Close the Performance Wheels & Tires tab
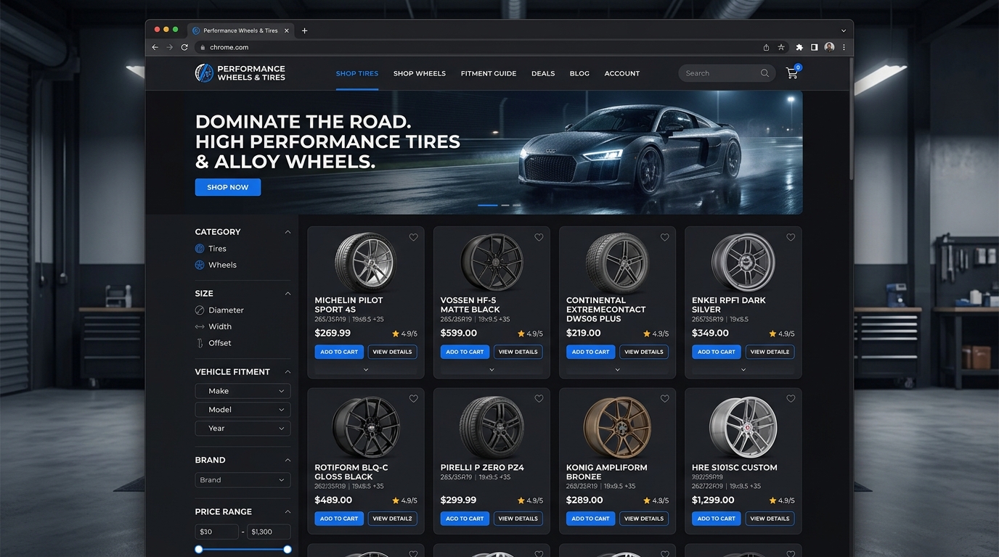Image resolution: width=999 pixels, height=557 pixels. click(287, 30)
